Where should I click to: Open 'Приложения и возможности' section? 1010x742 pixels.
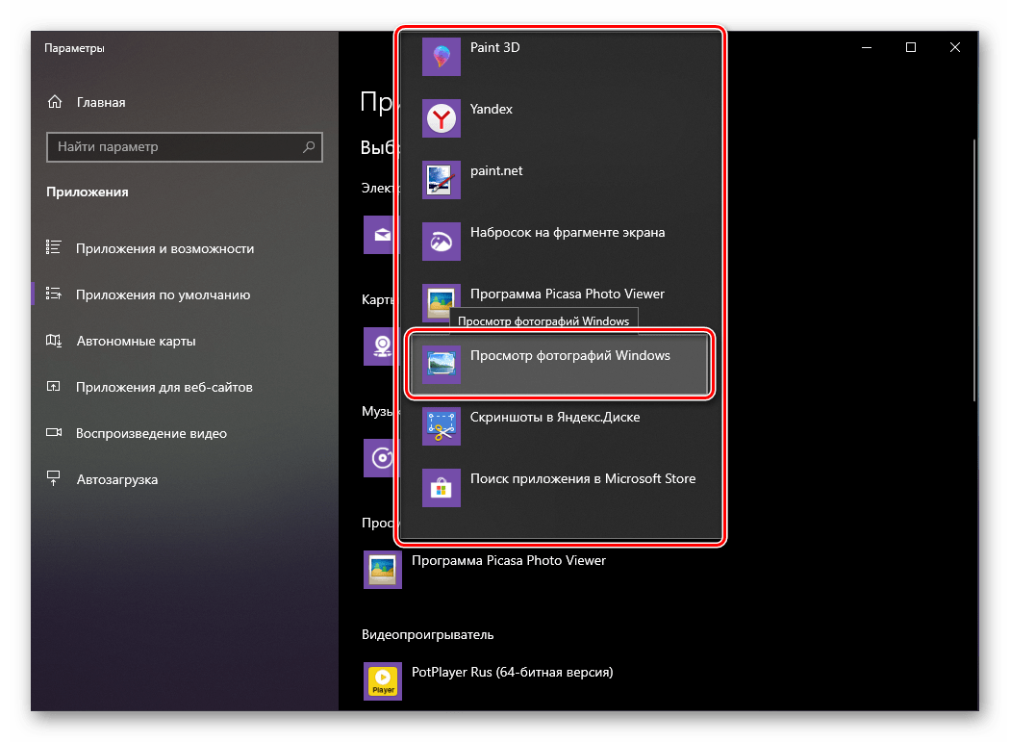(x=164, y=248)
